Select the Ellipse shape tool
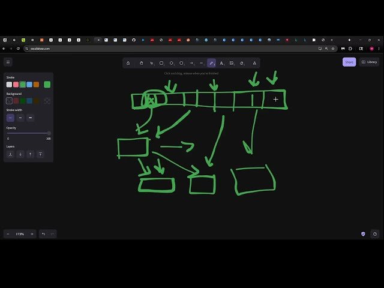 pos(181,62)
